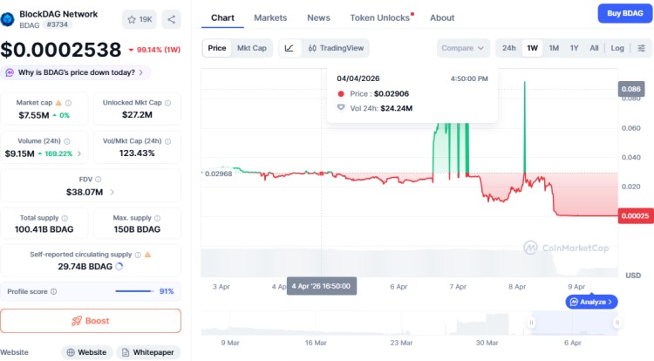The height and width of the screenshot is (361, 654).
Task: Switch to the Markets tab
Action: pyautogui.click(x=270, y=17)
